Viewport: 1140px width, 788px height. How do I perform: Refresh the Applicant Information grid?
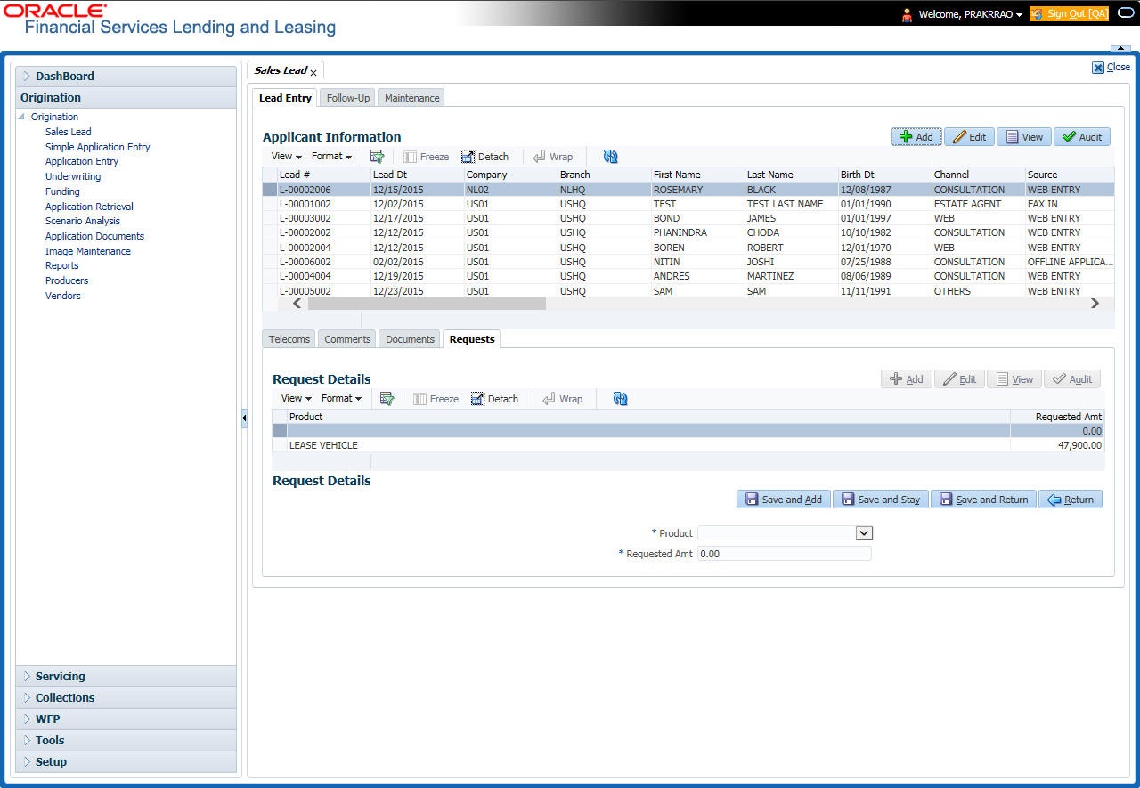pos(610,156)
